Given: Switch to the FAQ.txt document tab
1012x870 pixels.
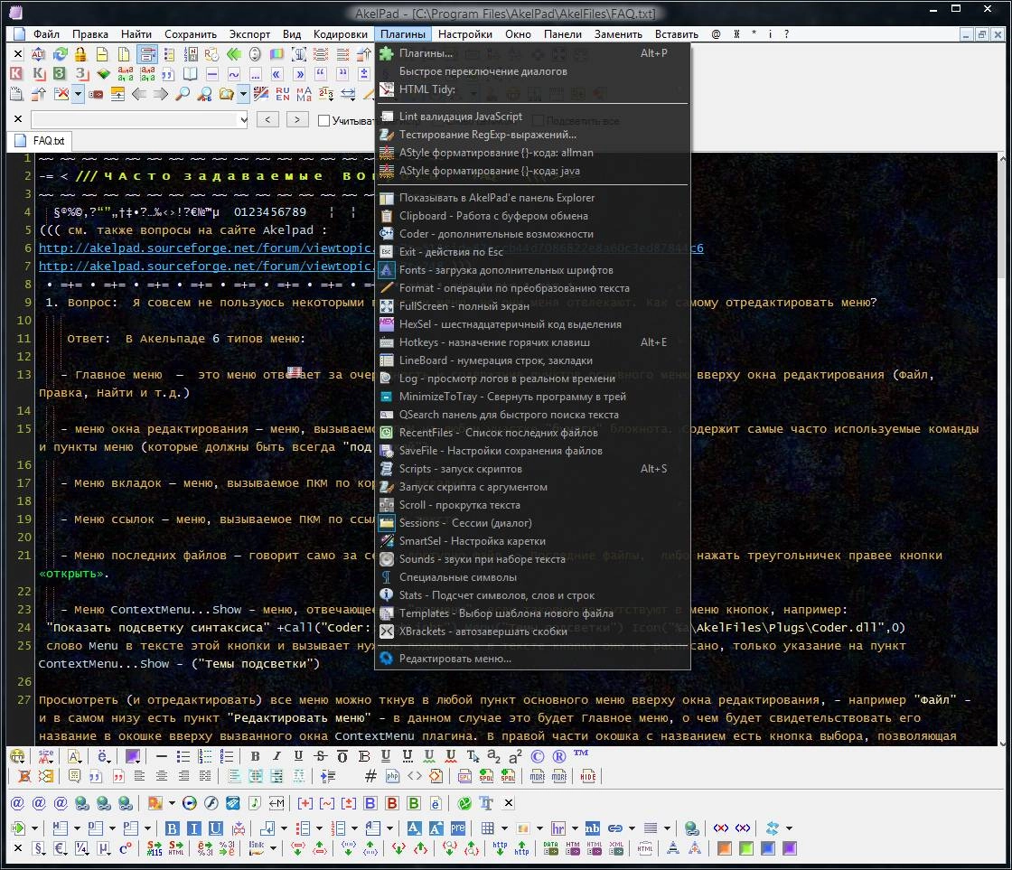Looking at the screenshot, I should pos(40,141).
